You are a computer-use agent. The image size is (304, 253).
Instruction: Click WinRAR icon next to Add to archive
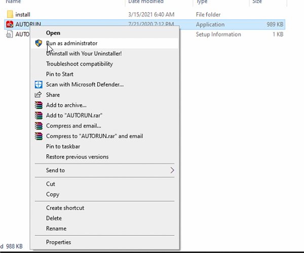pos(38,105)
